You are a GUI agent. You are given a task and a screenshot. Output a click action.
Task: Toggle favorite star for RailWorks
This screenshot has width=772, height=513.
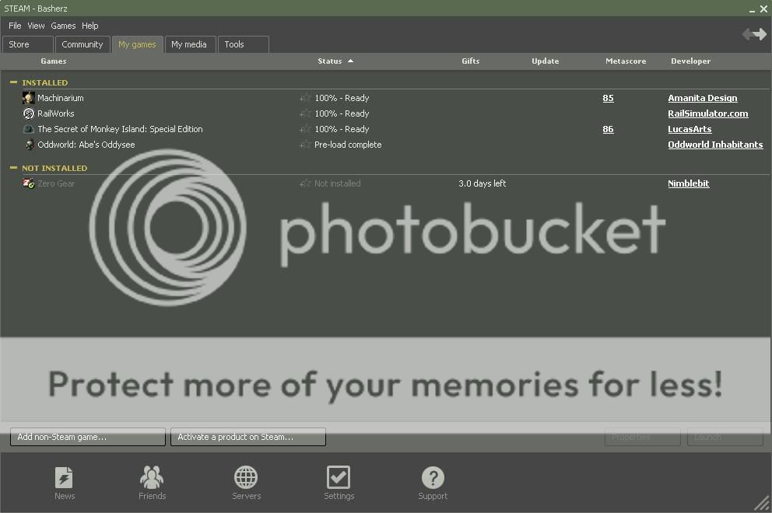(x=305, y=113)
